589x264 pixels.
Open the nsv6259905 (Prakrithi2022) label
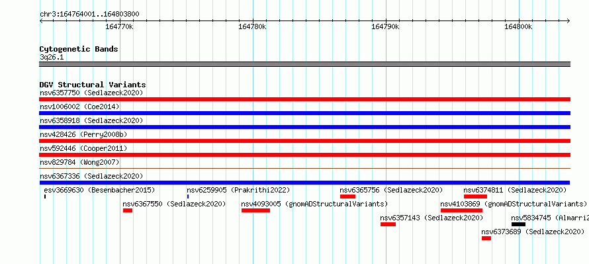pyautogui.click(x=238, y=190)
